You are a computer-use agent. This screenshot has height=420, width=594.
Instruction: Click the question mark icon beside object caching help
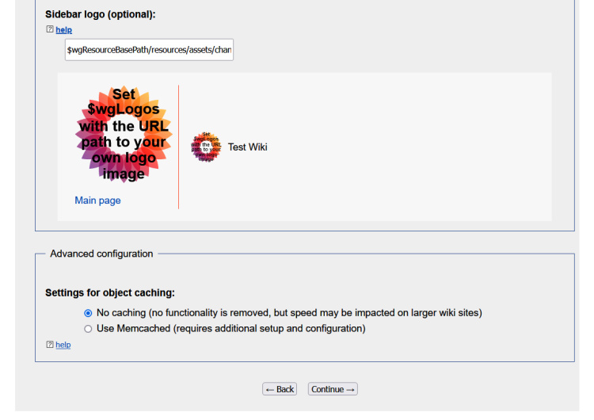click(x=49, y=345)
